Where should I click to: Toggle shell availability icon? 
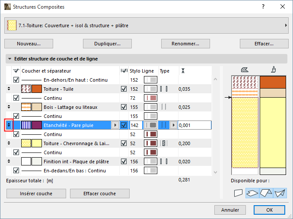coord(280,193)
